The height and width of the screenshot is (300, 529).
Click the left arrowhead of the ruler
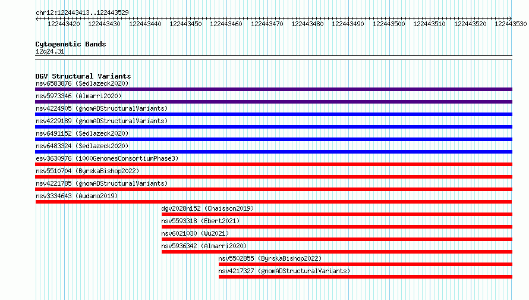click(37, 18)
